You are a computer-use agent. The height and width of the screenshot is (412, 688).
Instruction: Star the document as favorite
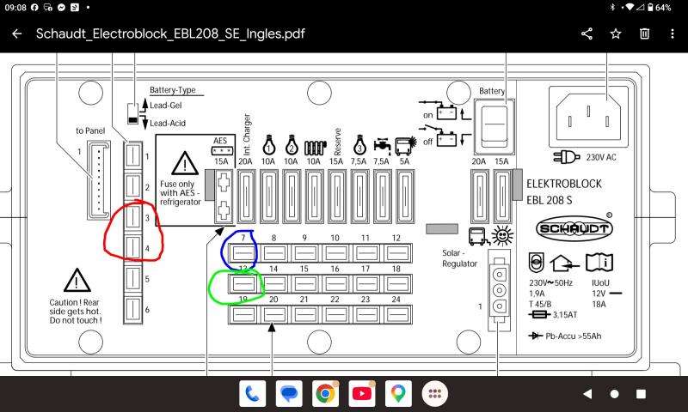coord(616,33)
